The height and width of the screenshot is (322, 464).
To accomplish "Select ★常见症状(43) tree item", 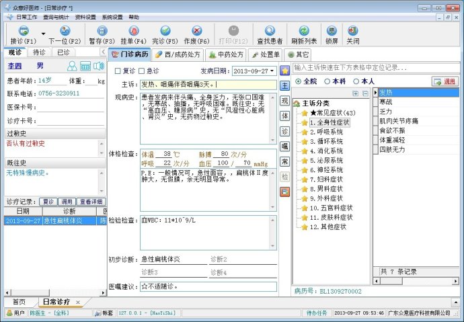I will pyautogui.click(x=333, y=113).
